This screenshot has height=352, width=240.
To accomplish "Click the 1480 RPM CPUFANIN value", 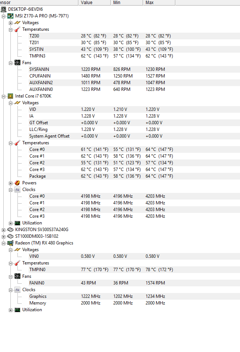I will pos(91,76).
